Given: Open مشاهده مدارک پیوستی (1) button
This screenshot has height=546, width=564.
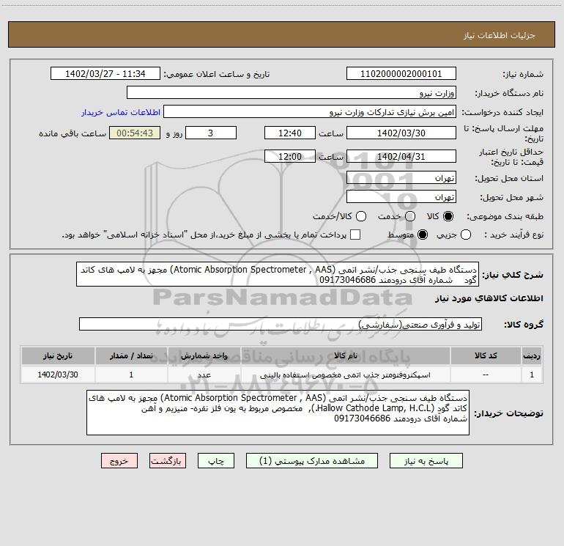Looking at the screenshot, I should [312, 461].
